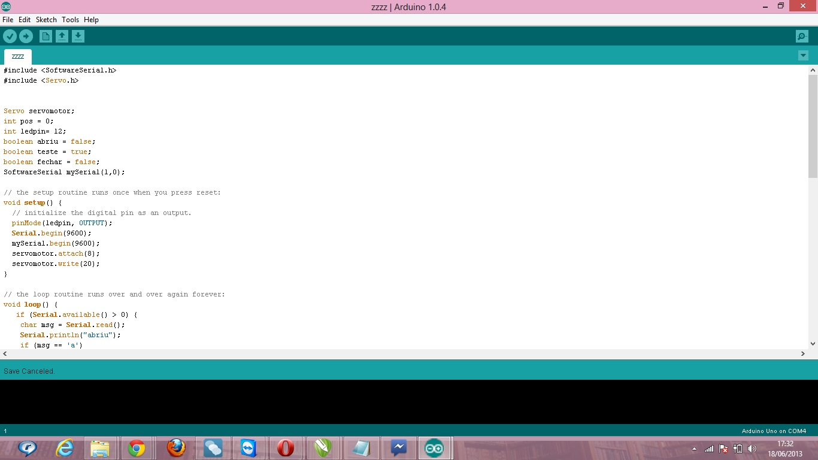Image resolution: width=818 pixels, height=460 pixels.
Task: Click the battery power tray icon
Action: click(x=738, y=449)
